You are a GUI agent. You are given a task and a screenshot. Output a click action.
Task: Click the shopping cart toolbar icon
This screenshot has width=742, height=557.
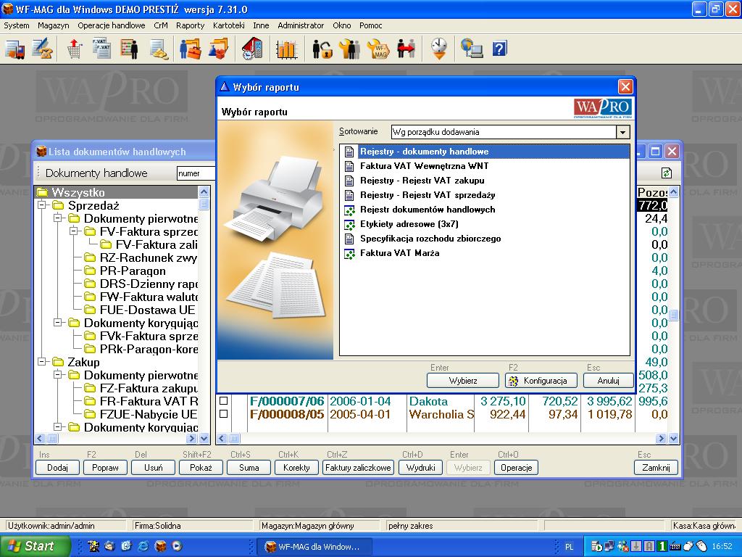click(75, 49)
